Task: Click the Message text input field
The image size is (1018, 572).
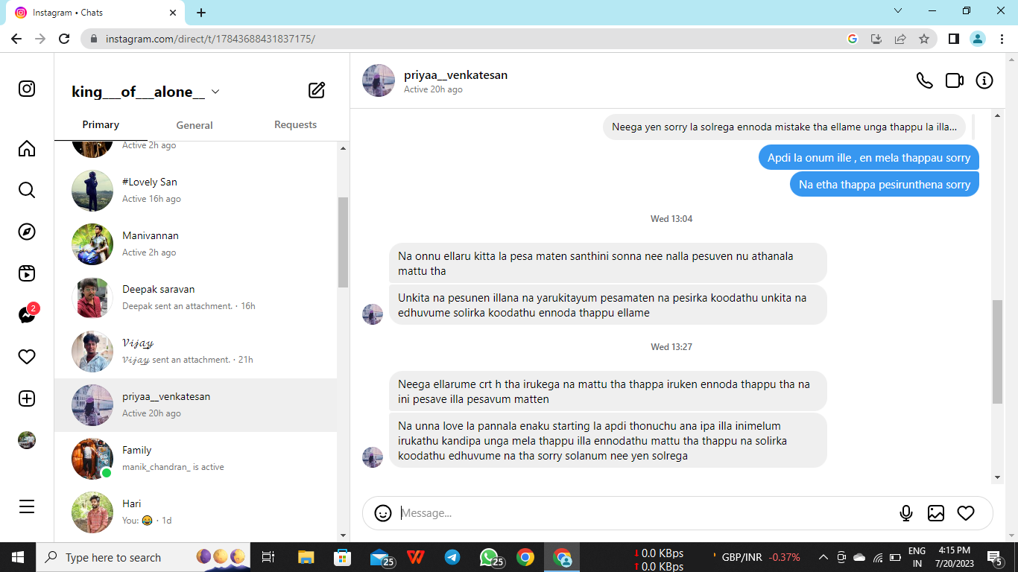Action: point(641,513)
